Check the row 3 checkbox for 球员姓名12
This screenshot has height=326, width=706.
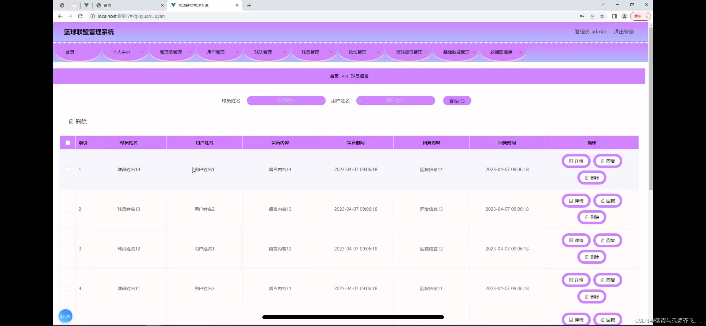click(x=67, y=249)
